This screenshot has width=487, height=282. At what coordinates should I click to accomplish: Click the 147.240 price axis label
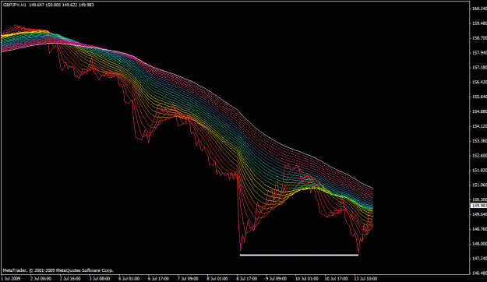479,259
